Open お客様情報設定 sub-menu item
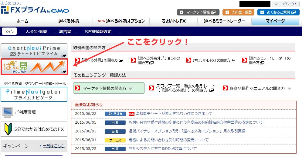The height and width of the screenshot is (156, 302). (98, 31)
